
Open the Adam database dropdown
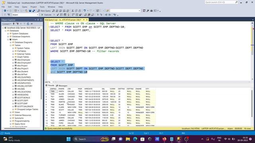click(x=37, y=15)
